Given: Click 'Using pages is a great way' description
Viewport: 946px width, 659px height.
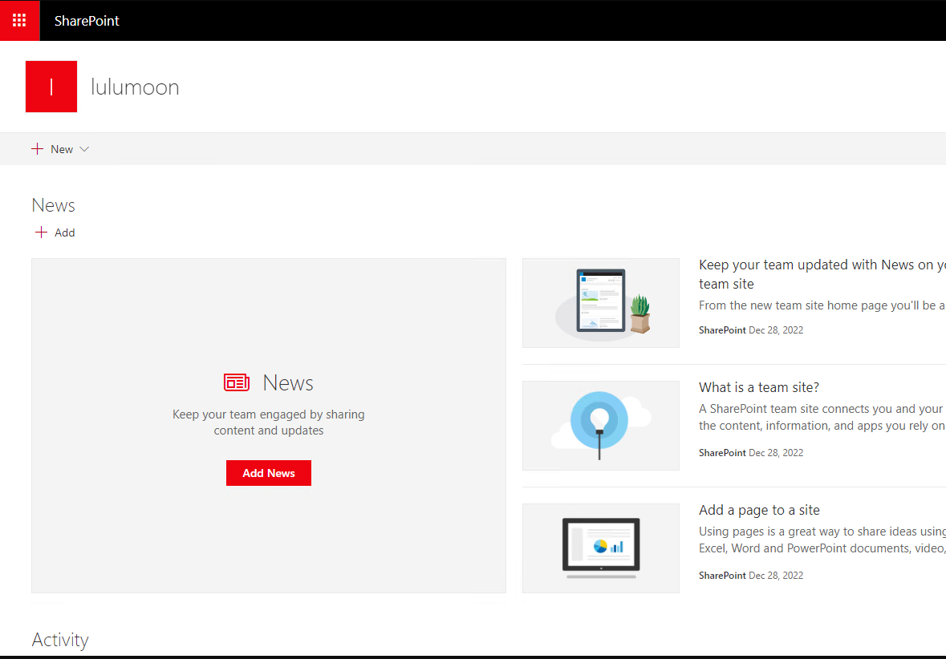Looking at the screenshot, I should coord(822,540).
